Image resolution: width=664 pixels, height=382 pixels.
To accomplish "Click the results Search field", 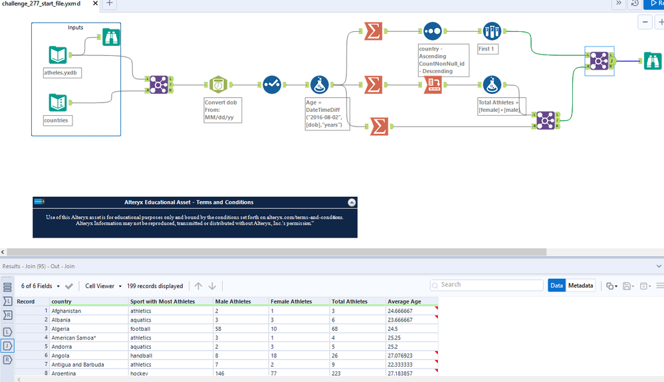I will [486, 285].
